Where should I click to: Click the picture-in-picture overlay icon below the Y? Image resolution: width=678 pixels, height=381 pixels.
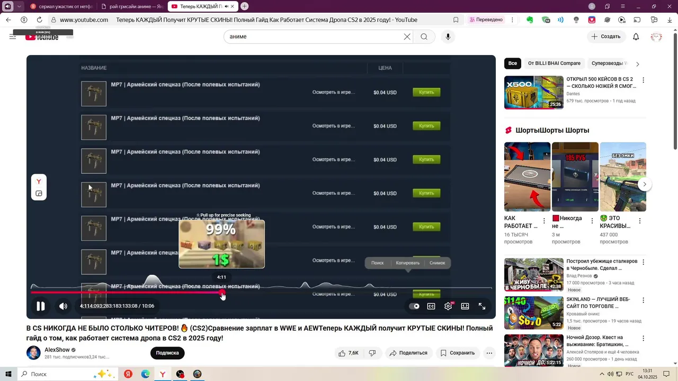(x=39, y=194)
